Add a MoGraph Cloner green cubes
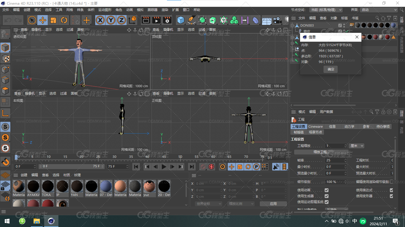Viewport: 405px width, 227px height. [x=234, y=20]
